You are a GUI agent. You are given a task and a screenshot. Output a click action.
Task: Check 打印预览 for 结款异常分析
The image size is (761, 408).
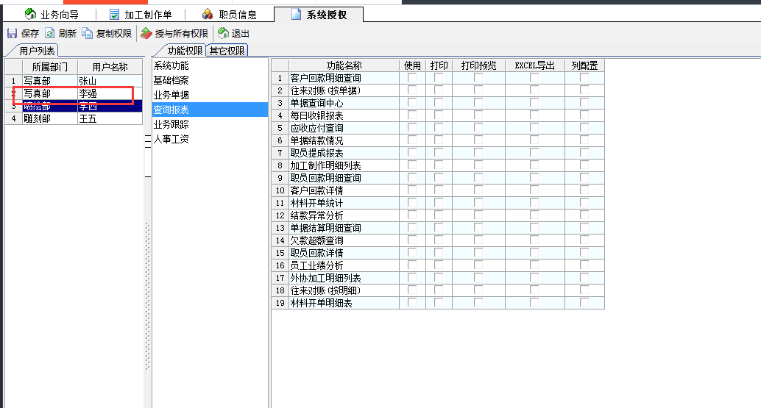(478, 215)
